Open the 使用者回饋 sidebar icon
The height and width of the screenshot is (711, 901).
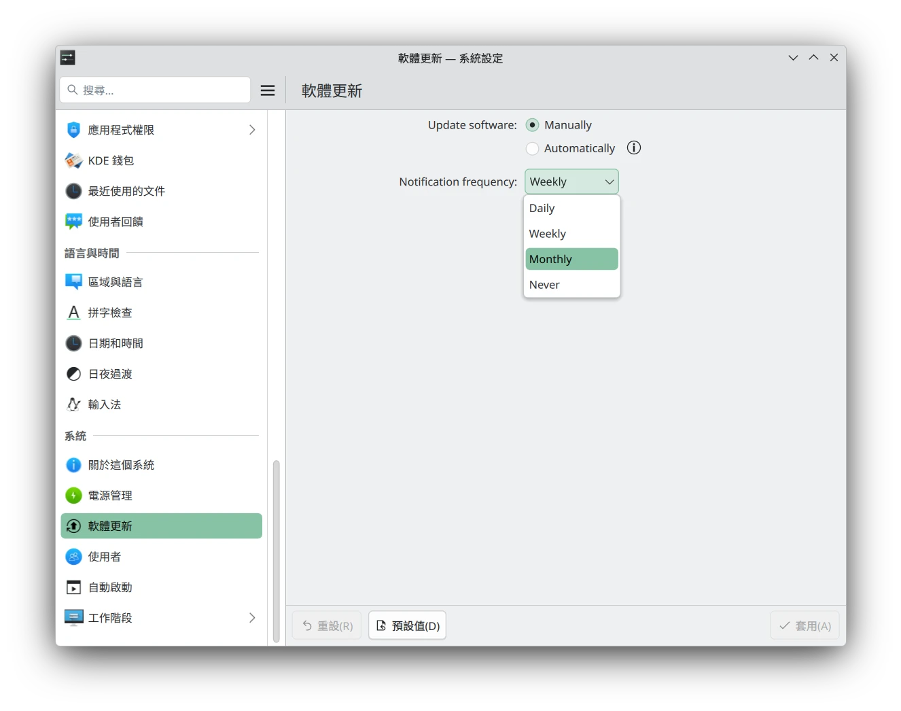73,221
